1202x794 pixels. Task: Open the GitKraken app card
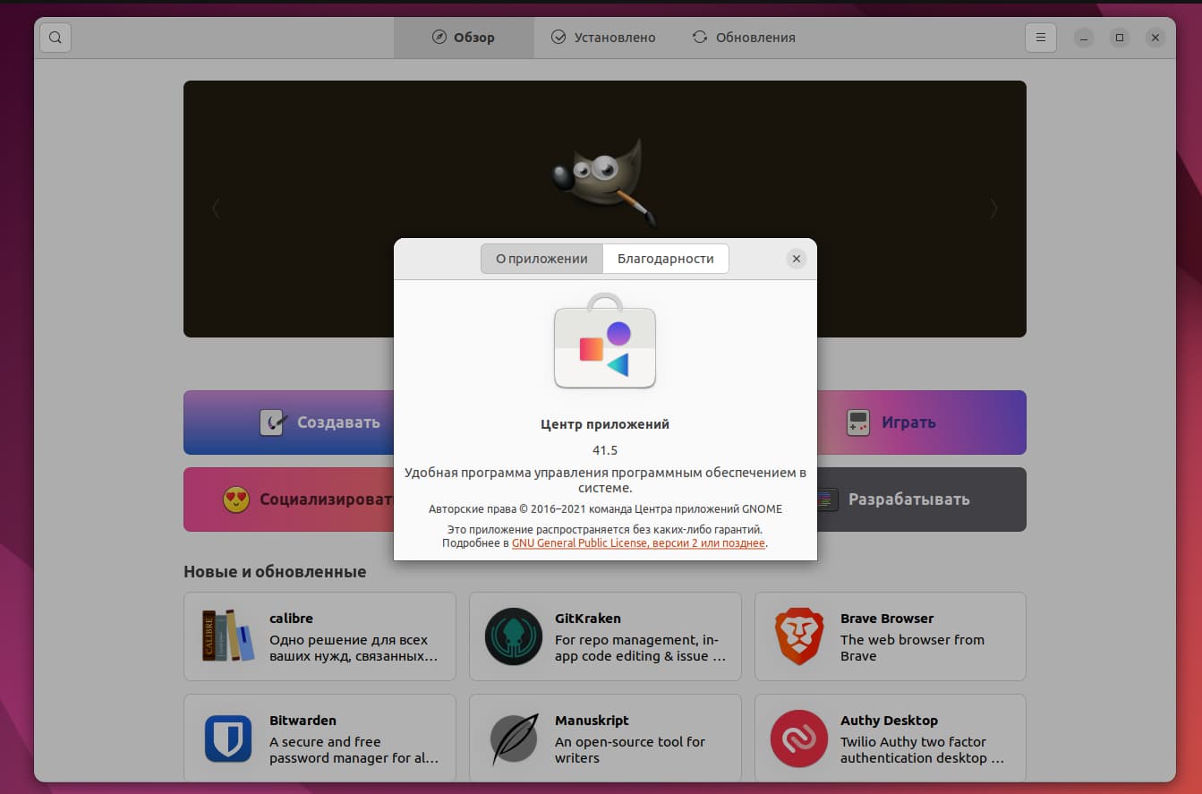coord(605,636)
